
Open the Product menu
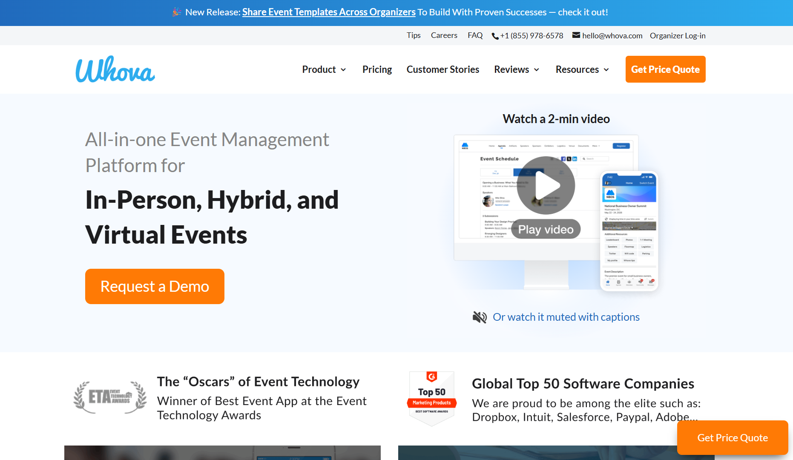[319, 69]
